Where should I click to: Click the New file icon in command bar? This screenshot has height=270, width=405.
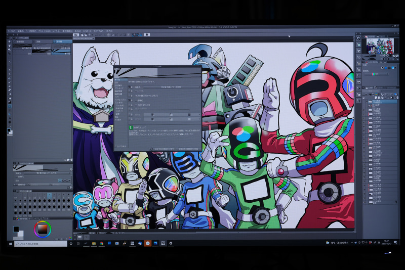click(x=83, y=35)
